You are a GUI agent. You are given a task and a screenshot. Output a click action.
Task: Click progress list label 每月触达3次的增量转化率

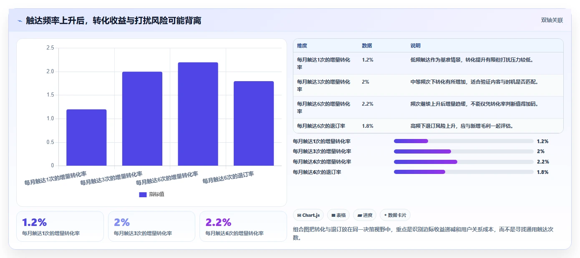click(x=322, y=151)
